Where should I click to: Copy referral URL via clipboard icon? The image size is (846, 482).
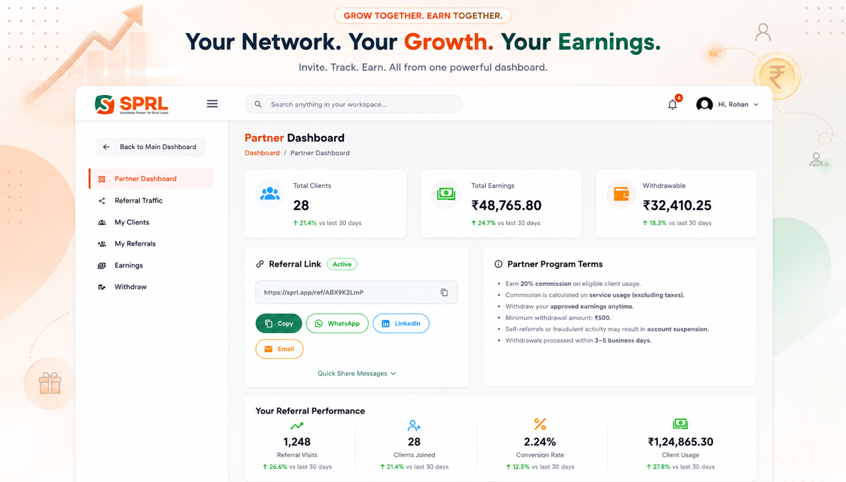pos(444,292)
